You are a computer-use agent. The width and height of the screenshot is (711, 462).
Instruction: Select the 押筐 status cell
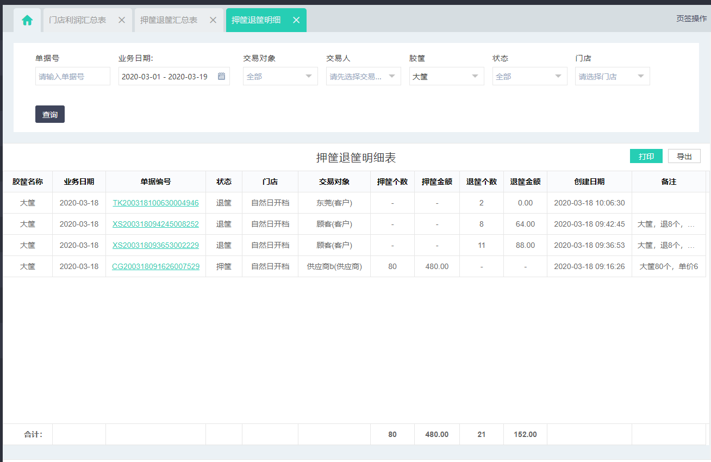[x=224, y=266]
